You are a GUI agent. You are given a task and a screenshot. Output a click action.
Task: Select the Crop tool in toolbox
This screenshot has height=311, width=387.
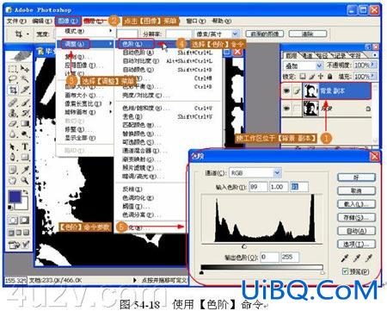(13, 90)
